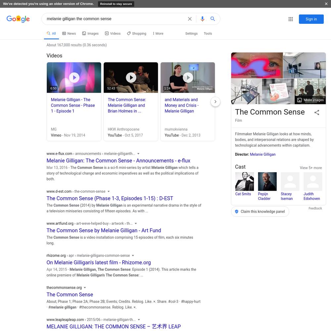Click the Cat Smits name link
The width and height of the screenshot is (331, 331).
(x=243, y=194)
